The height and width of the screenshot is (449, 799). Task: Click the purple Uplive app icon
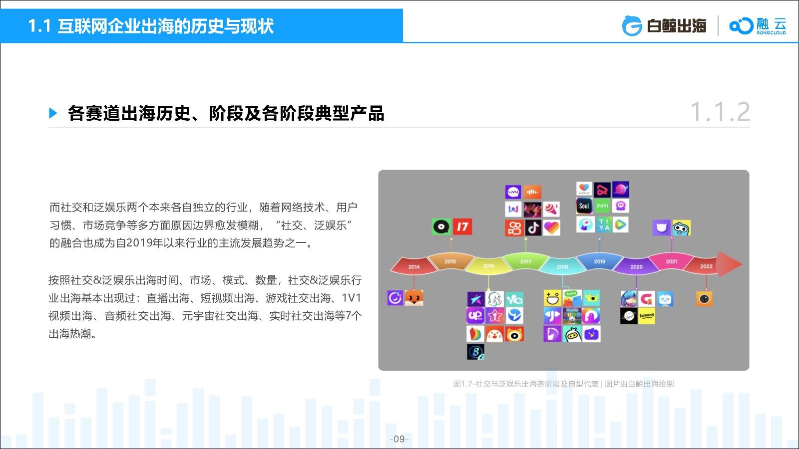point(475,316)
